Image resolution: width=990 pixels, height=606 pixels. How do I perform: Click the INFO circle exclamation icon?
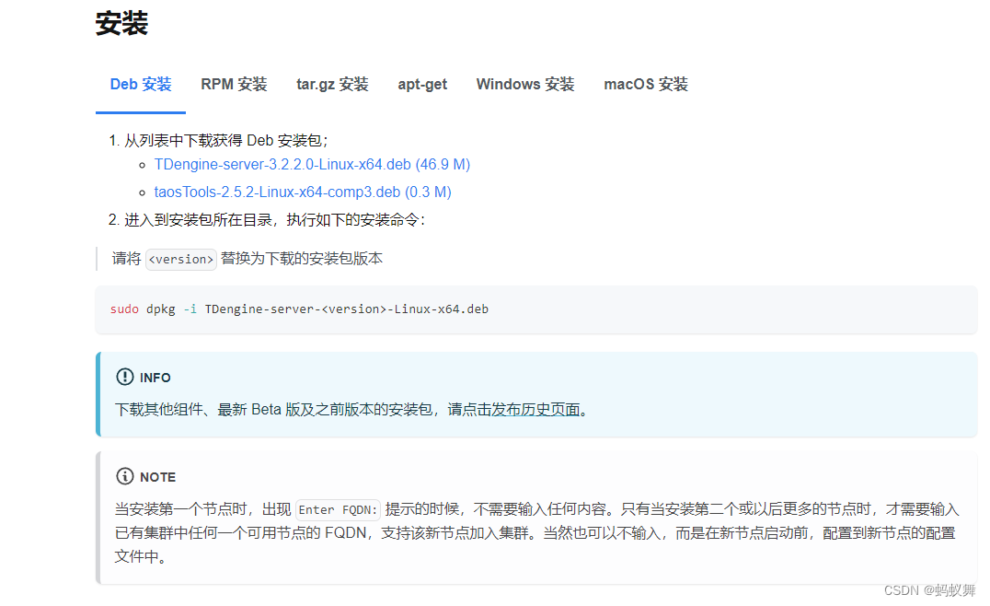(125, 377)
